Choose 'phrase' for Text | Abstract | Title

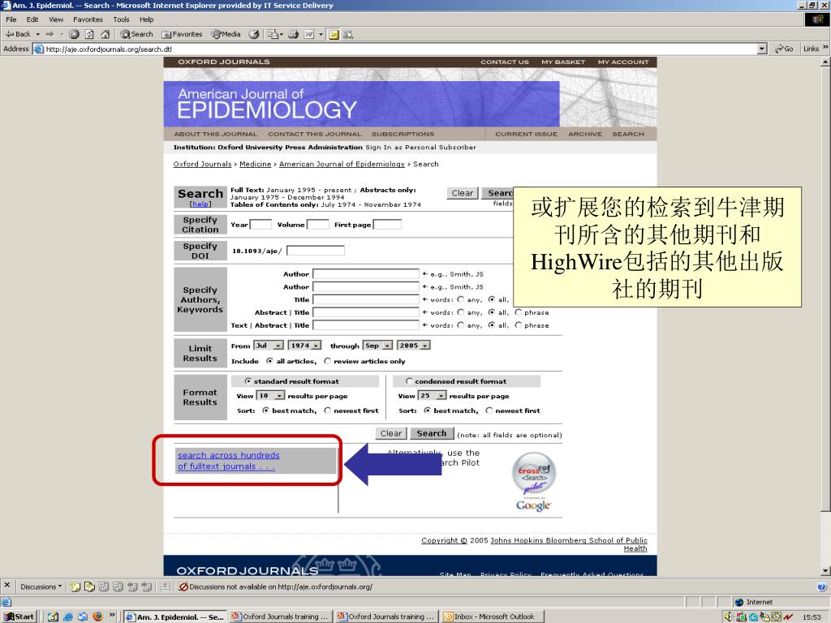(519, 324)
